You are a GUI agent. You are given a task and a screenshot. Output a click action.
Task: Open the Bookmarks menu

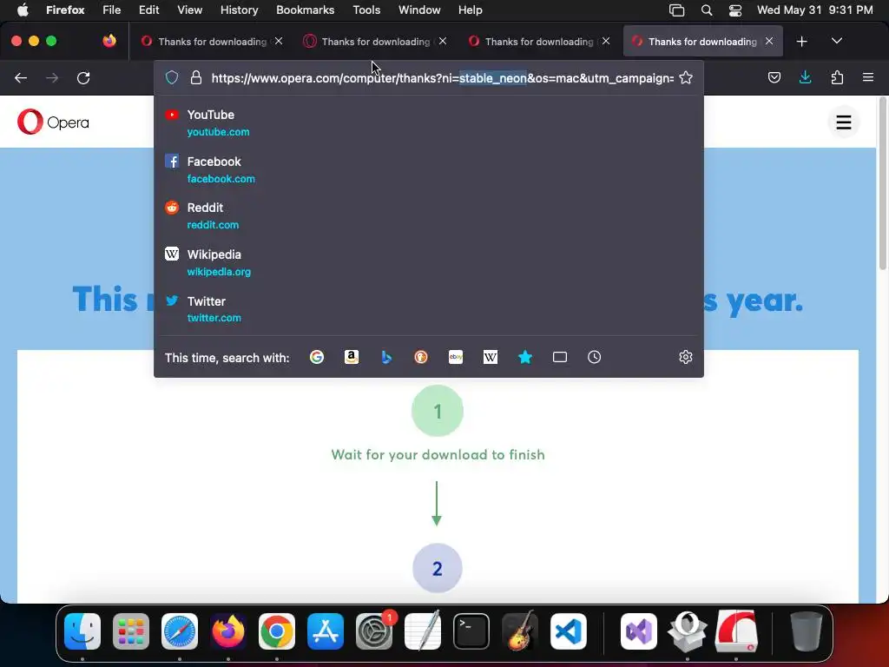click(x=305, y=10)
